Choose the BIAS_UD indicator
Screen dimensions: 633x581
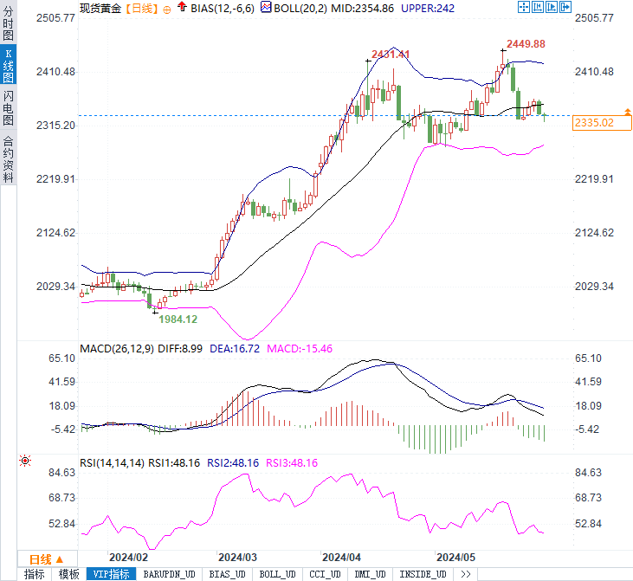pos(227,574)
